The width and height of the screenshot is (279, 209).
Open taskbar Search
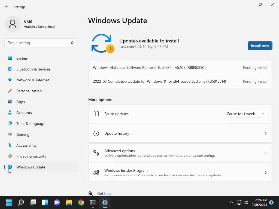coord(21,202)
